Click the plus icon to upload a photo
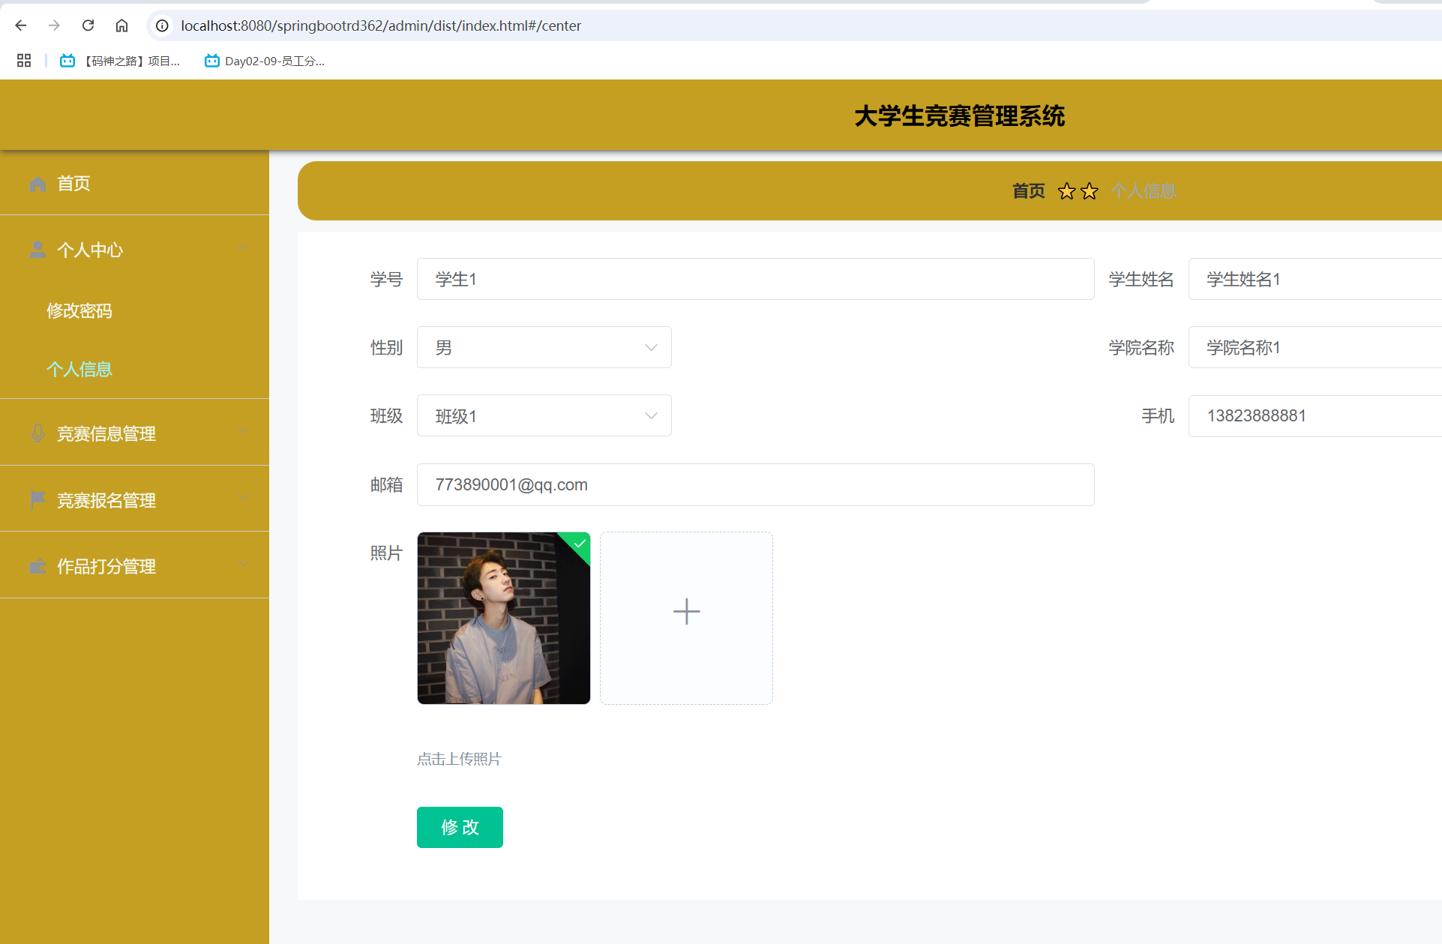This screenshot has height=944, width=1442. (x=685, y=611)
